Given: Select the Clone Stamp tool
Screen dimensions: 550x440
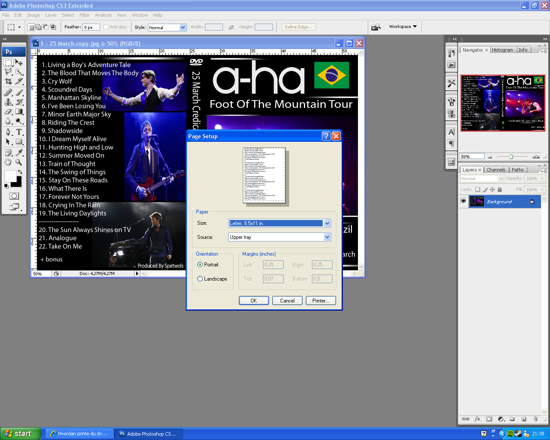Looking at the screenshot, I should (8, 102).
